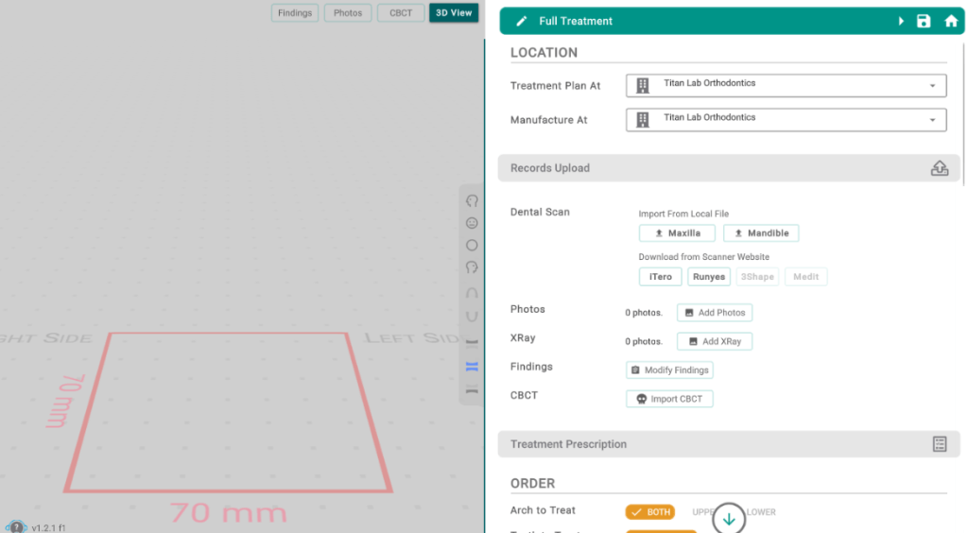The image size is (968, 533).
Task: Expand the arrow next to Full Treatment
Action: 901,21
